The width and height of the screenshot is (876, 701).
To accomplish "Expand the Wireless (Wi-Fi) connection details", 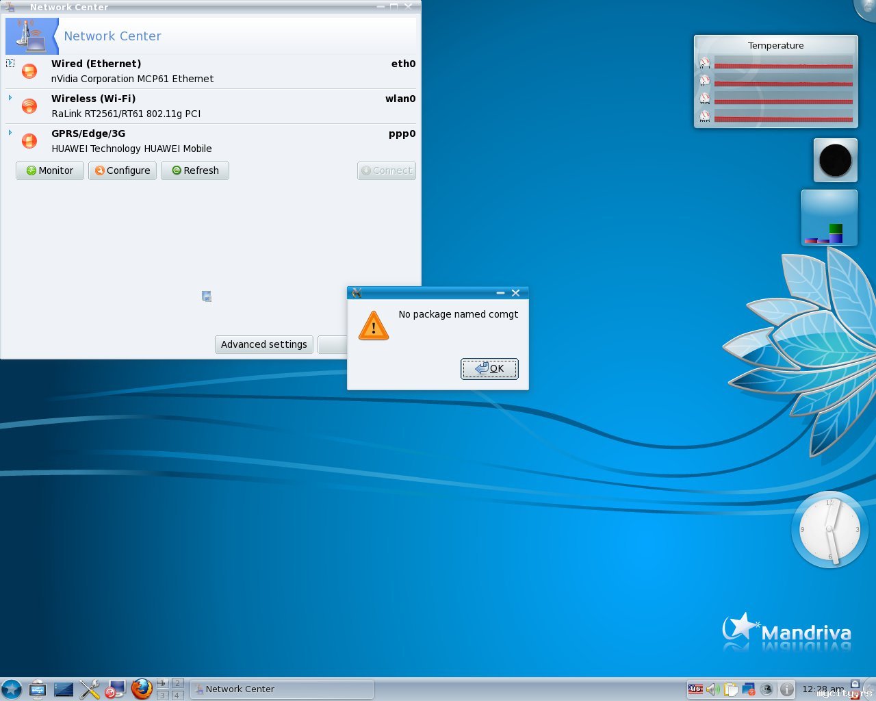I will tap(10, 98).
